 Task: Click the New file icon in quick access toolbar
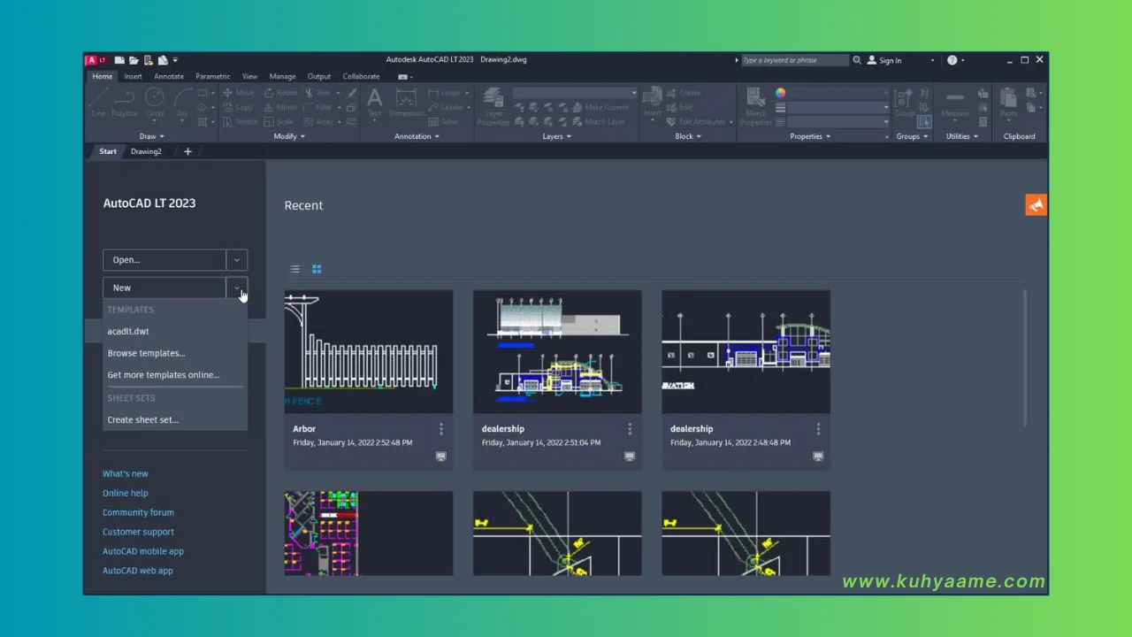coord(119,60)
